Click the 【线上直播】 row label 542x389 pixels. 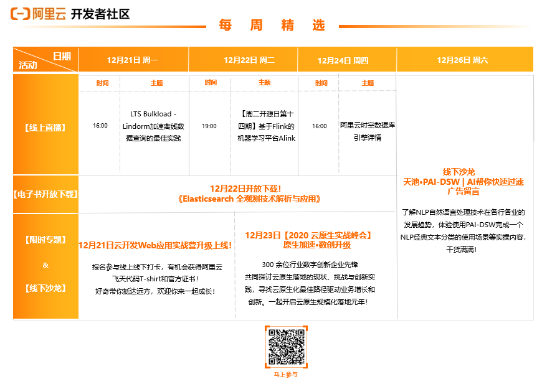click(x=45, y=128)
